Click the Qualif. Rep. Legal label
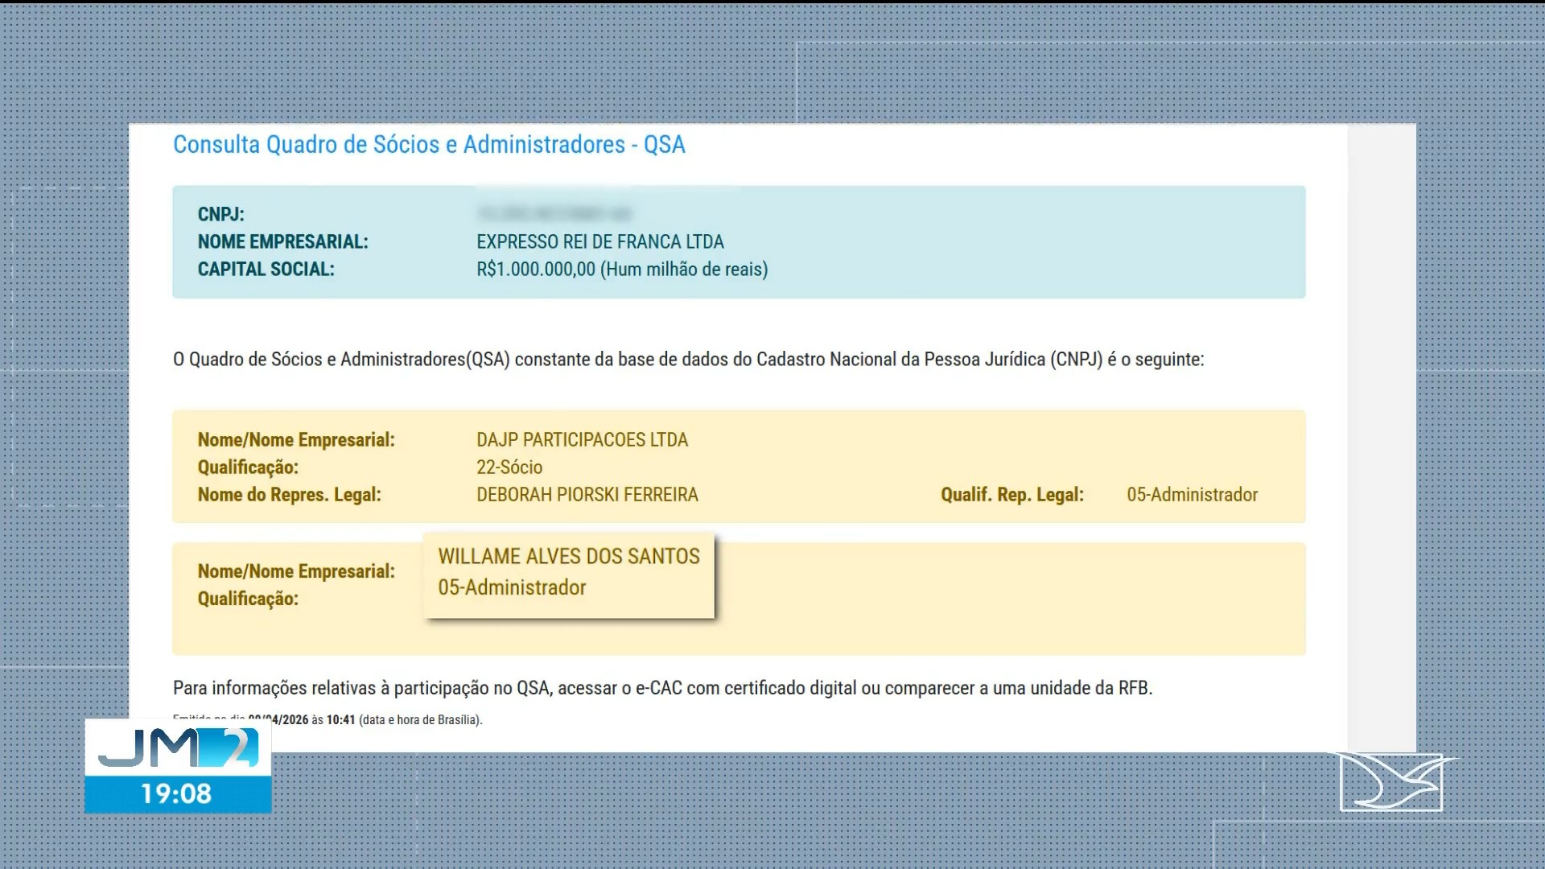1545x869 pixels. point(1011,495)
